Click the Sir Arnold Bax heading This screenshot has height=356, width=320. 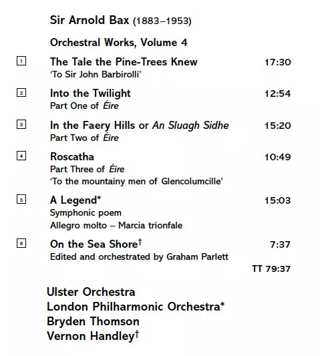coord(121,20)
